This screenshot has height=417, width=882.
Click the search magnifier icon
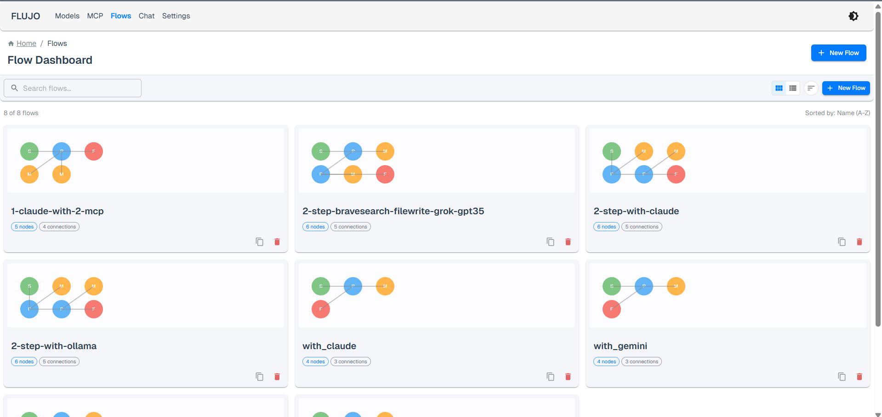[14, 88]
